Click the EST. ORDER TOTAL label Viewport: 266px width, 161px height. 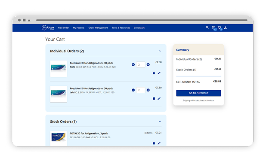188,82
